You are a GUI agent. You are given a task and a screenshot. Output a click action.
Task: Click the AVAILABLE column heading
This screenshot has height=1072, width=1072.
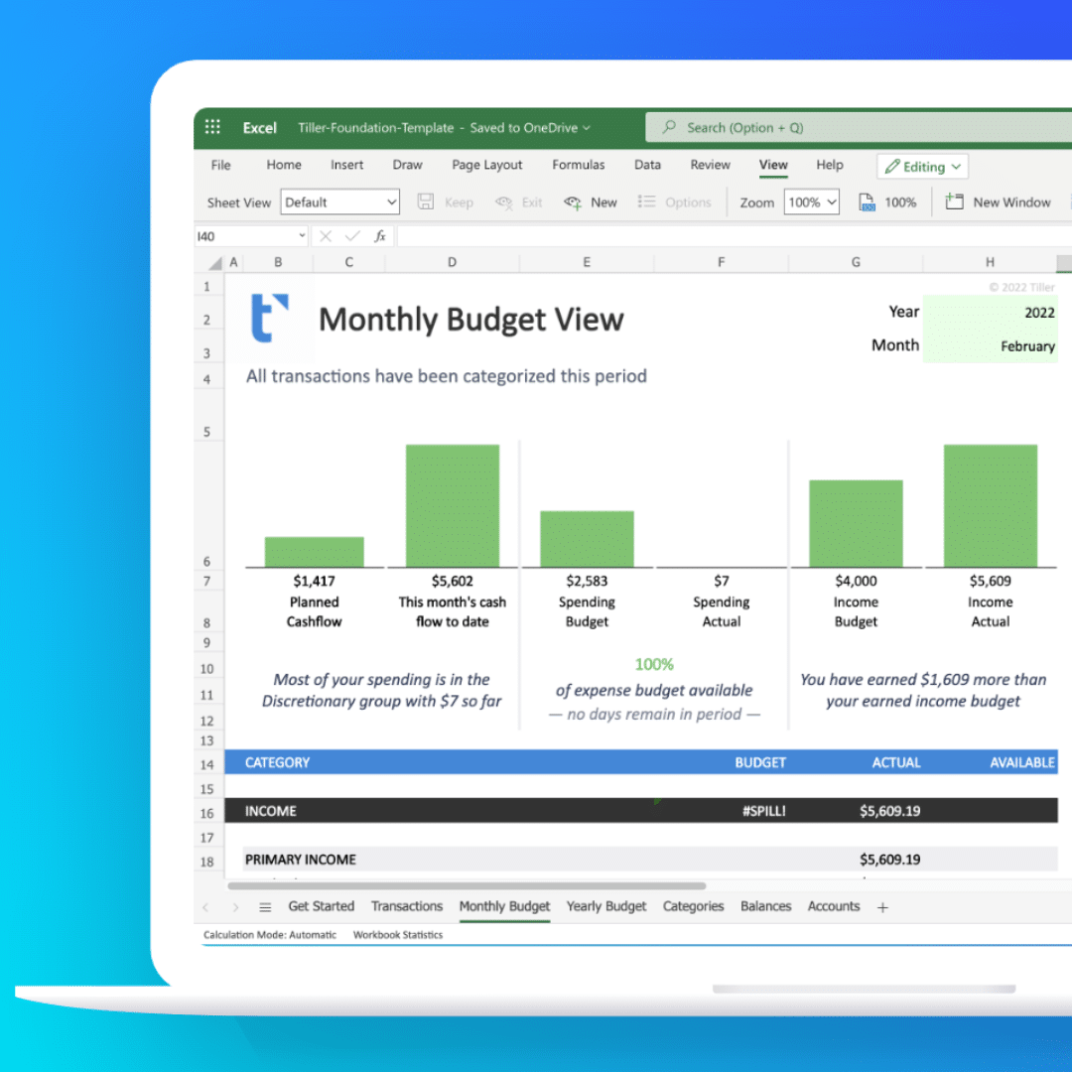1022,762
